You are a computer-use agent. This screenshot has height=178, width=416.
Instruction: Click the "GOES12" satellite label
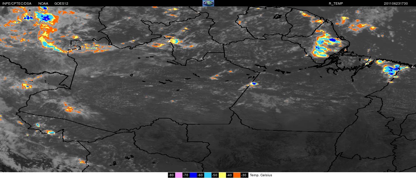point(61,3)
